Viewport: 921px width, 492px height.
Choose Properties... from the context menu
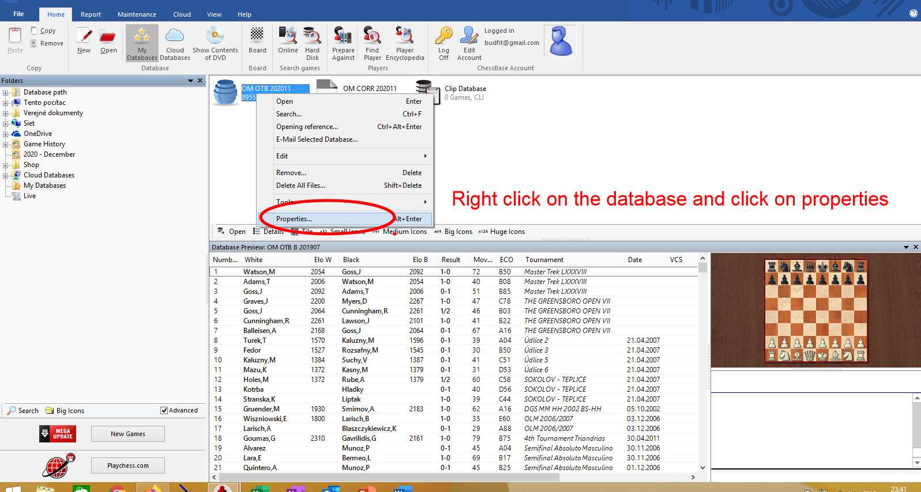345,219
